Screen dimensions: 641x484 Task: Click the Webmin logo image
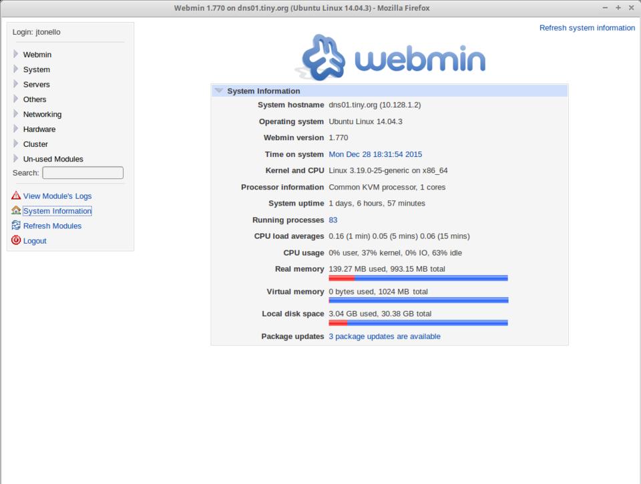tap(390, 57)
